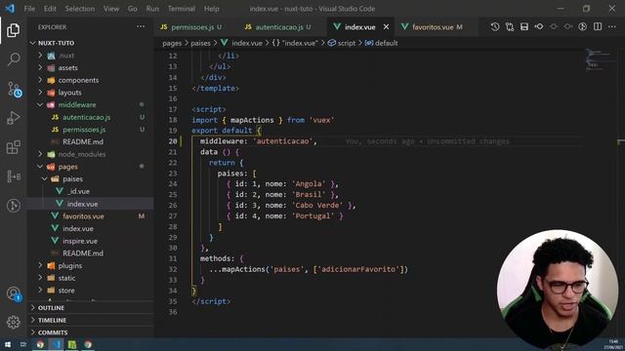Open Explorer panel more actions ellipsis
625x351 pixels.
(141, 26)
